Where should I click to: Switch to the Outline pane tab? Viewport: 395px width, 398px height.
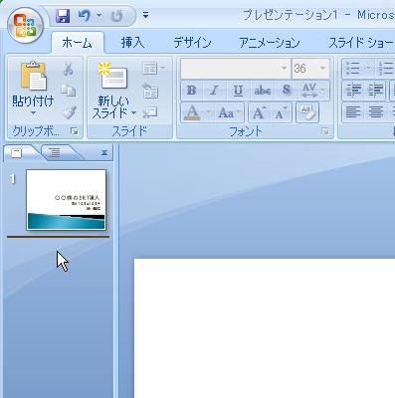pyautogui.click(x=55, y=152)
